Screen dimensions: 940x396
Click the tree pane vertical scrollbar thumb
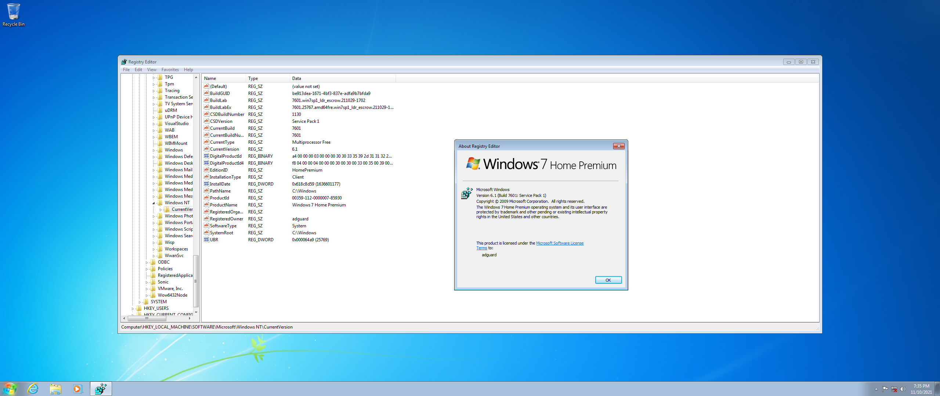(x=196, y=281)
